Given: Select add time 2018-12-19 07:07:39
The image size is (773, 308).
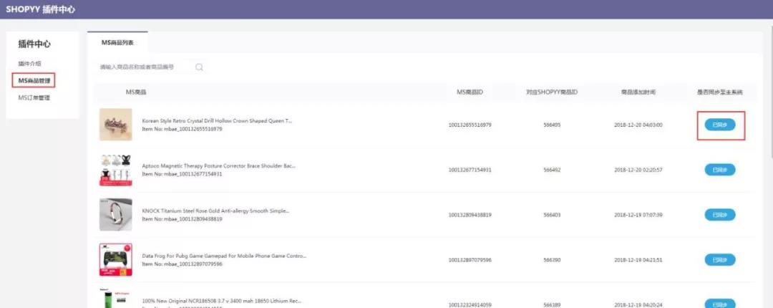Looking at the screenshot, I should coord(638,215).
